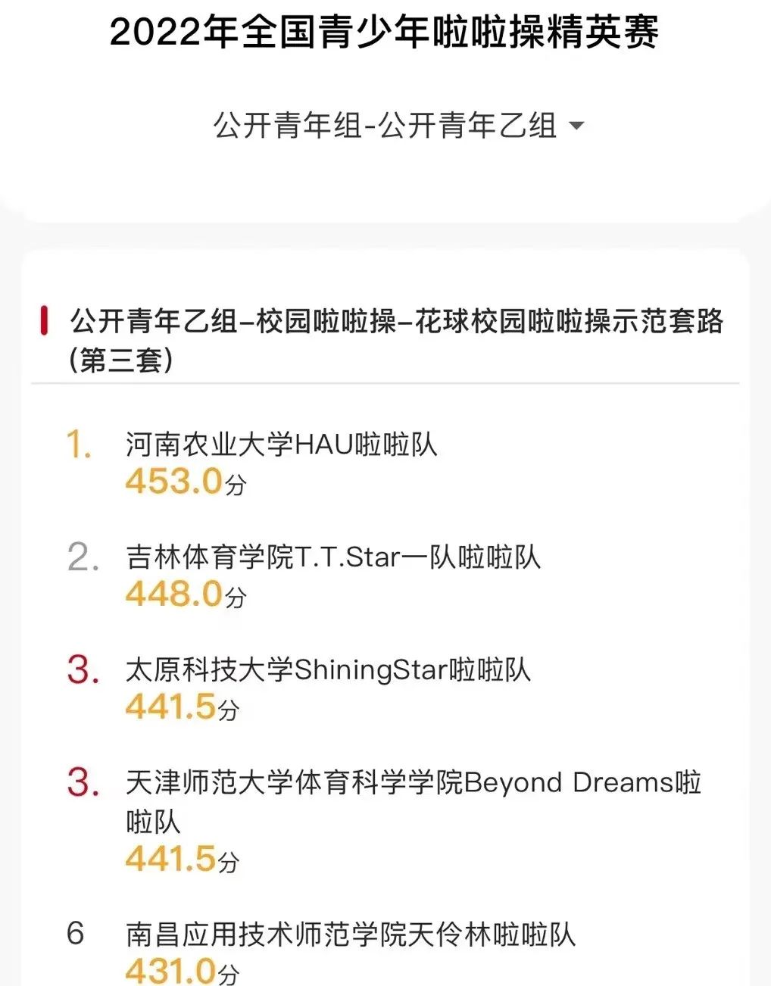Viewport: 771px width, 986px height.
Task: Click the 431.0分 score
Action: 182,971
